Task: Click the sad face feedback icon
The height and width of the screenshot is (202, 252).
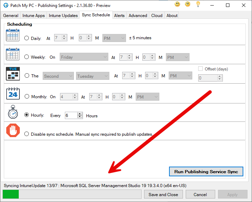Action: (187, 4)
